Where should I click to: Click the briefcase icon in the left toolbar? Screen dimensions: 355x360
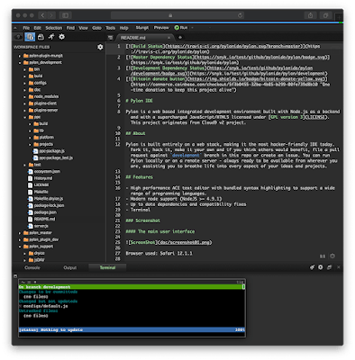41,37
